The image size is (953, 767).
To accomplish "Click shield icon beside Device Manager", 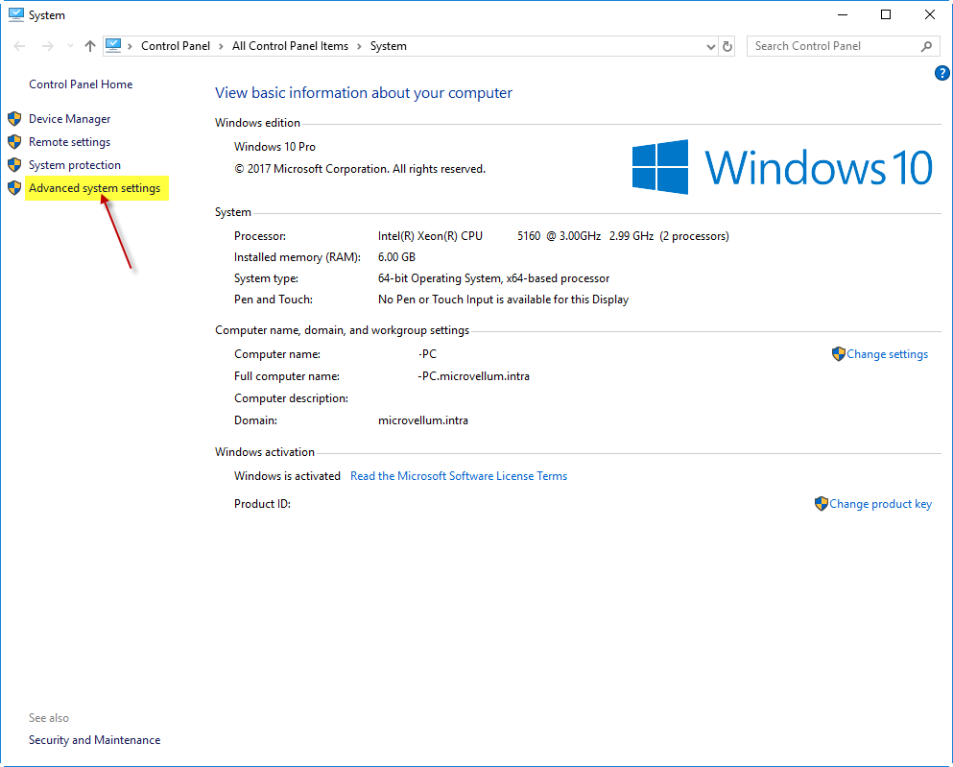I will point(14,118).
